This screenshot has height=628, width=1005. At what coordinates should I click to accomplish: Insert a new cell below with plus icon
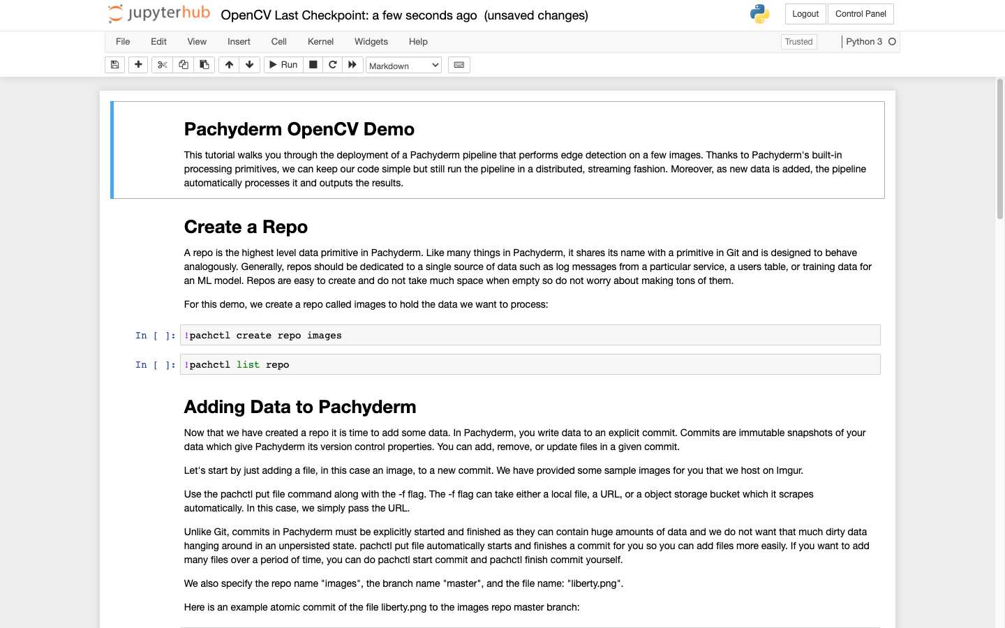pos(138,65)
